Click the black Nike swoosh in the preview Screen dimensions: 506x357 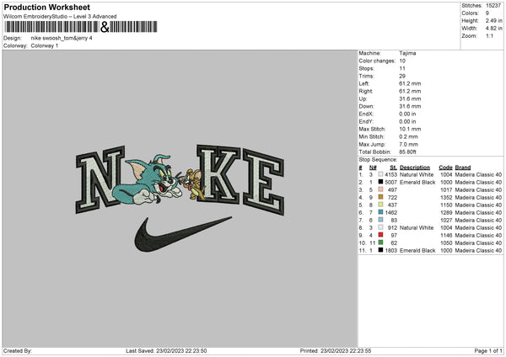(183, 234)
